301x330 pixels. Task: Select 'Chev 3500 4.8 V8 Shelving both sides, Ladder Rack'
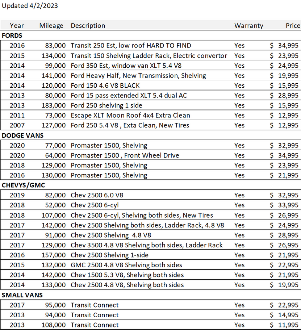147,245
